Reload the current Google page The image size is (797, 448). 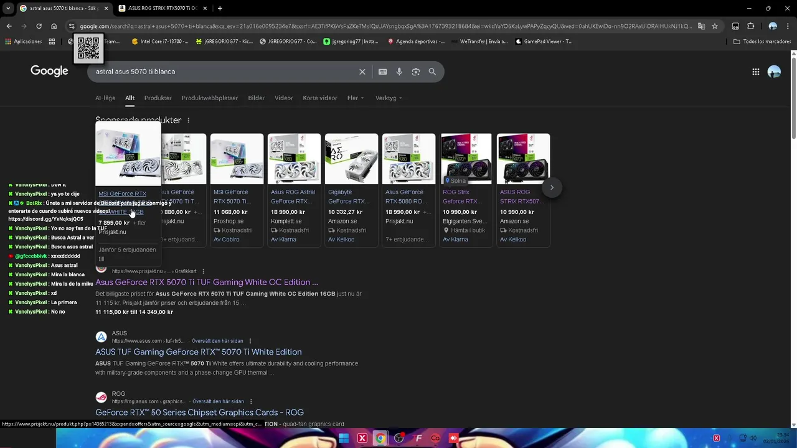click(x=39, y=26)
